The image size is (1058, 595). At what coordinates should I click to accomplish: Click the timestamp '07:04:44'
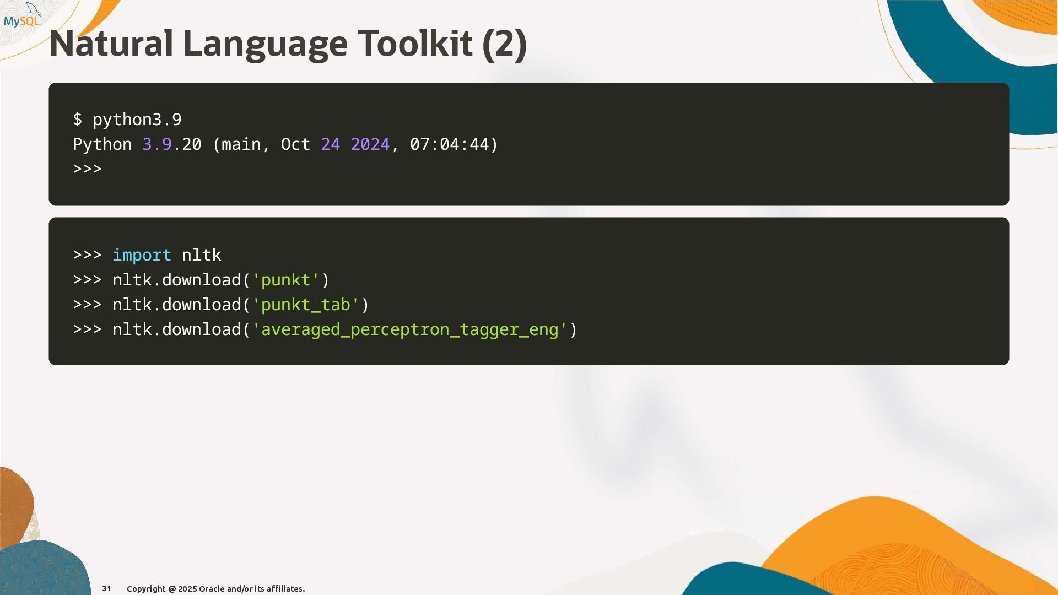pyautogui.click(x=450, y=144)
